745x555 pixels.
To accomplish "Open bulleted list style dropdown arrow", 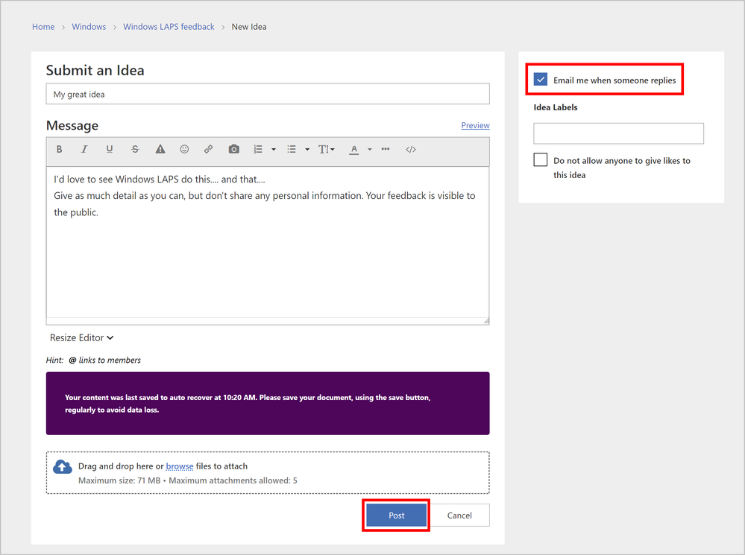I will coord(307,150).
